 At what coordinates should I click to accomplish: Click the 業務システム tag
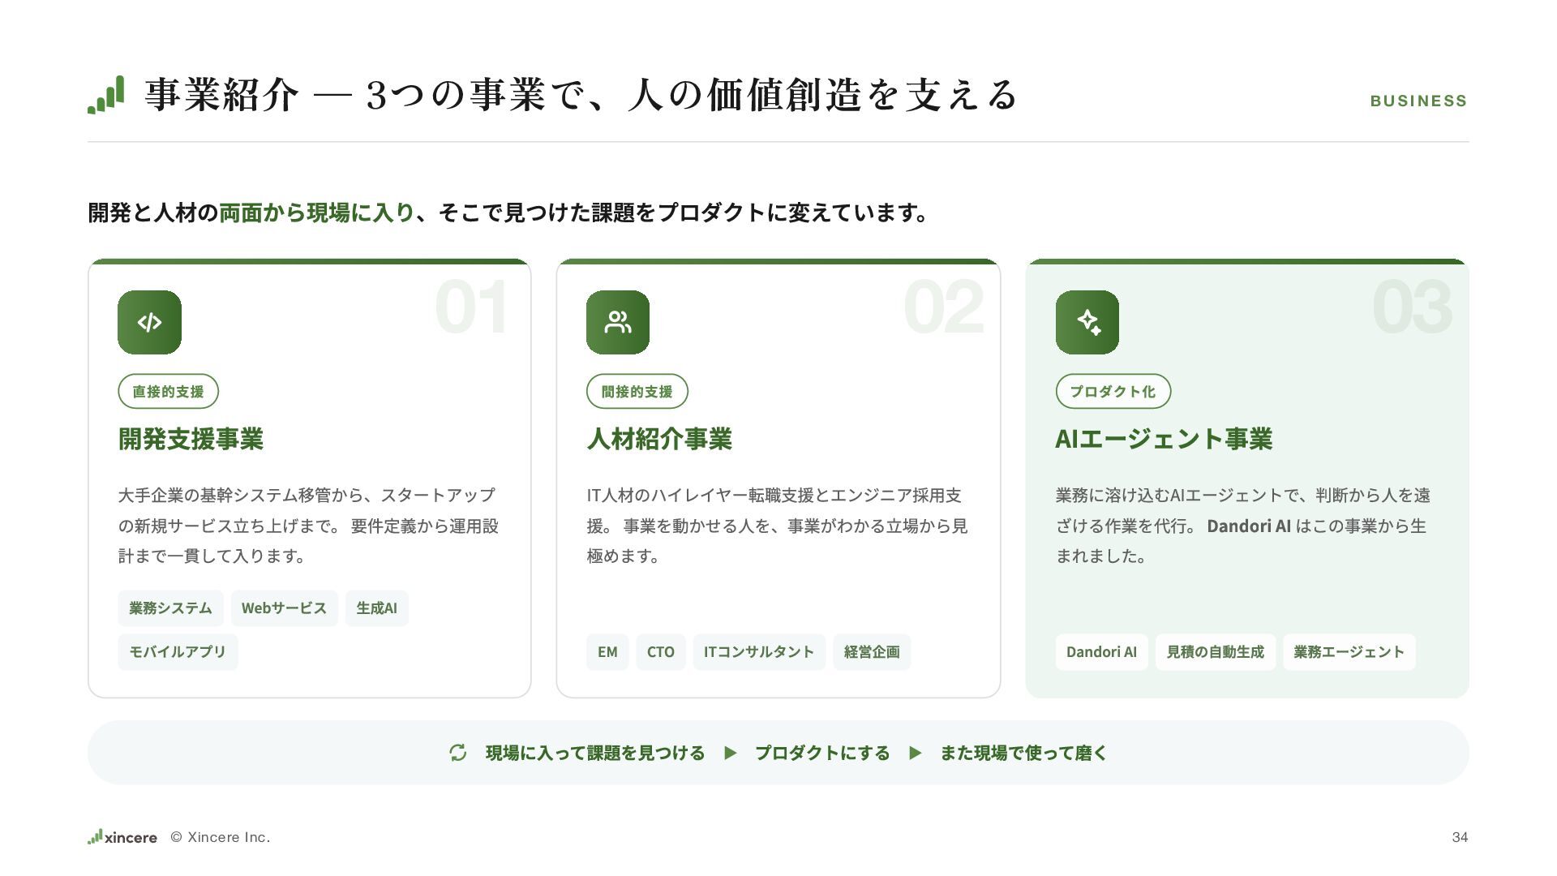coord(170,608)
